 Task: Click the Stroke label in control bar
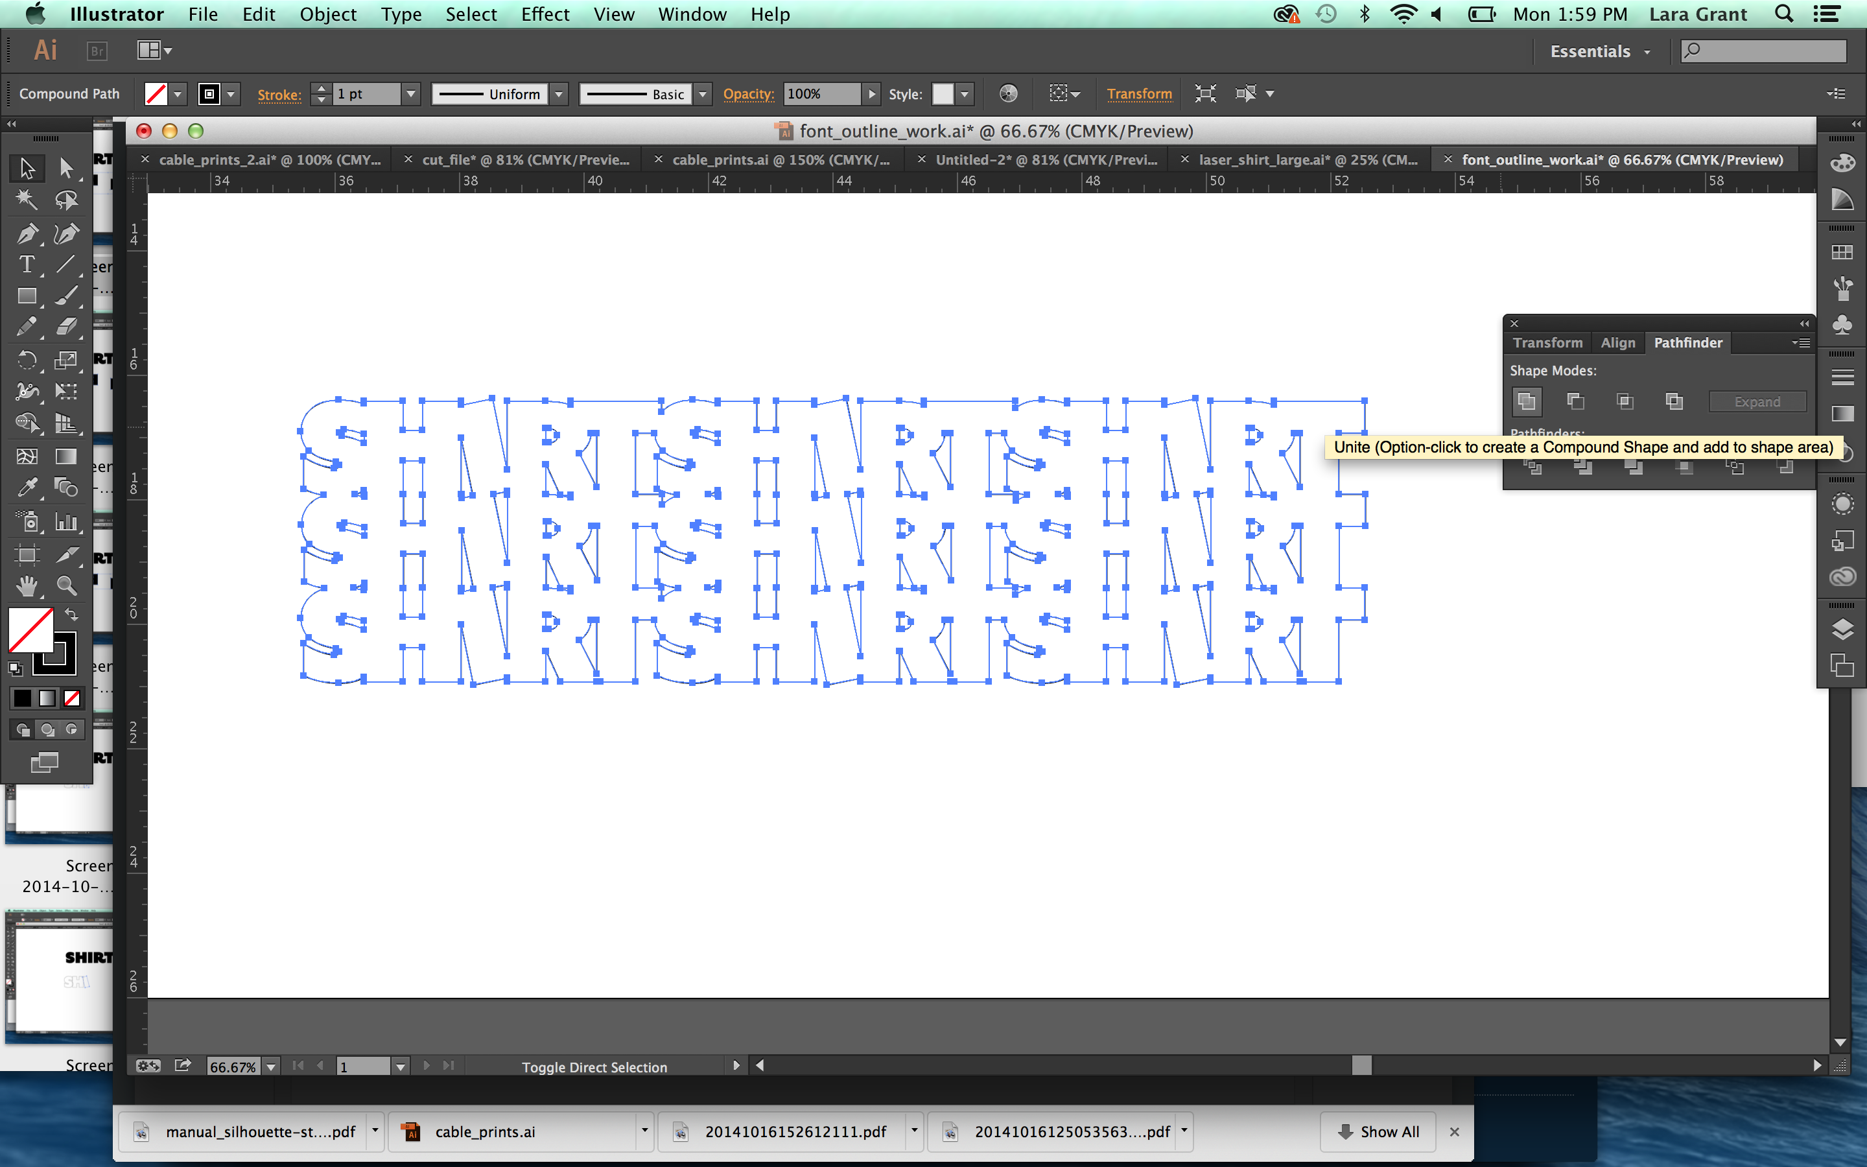[279, 94]
